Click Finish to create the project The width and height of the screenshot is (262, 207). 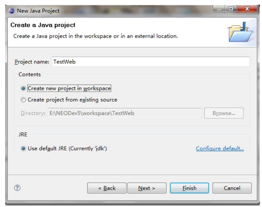(189, 188)
